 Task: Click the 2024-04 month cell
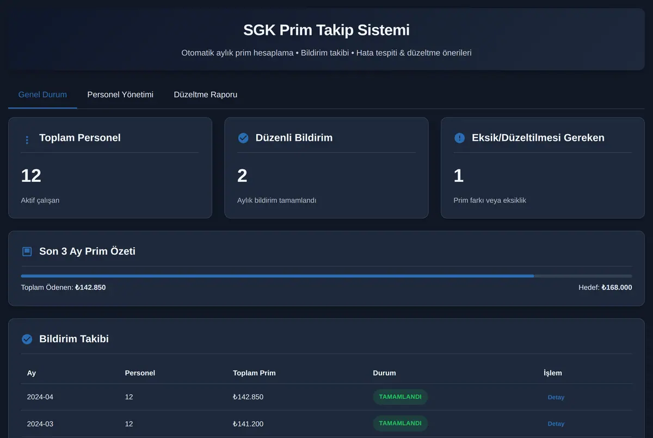click(40, 397)
